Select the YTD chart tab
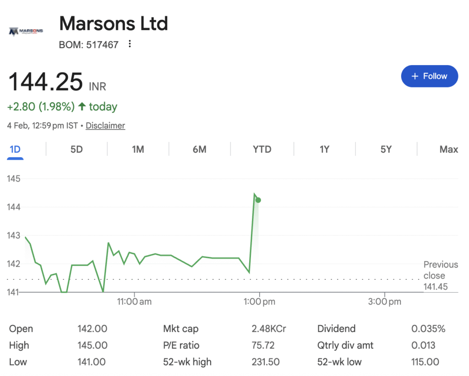469x376 pixels. coord(262,149)
